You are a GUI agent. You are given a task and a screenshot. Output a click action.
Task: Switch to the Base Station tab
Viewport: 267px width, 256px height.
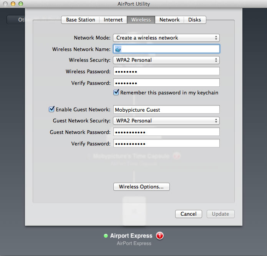pyautogui.click(x=80, y=20)
